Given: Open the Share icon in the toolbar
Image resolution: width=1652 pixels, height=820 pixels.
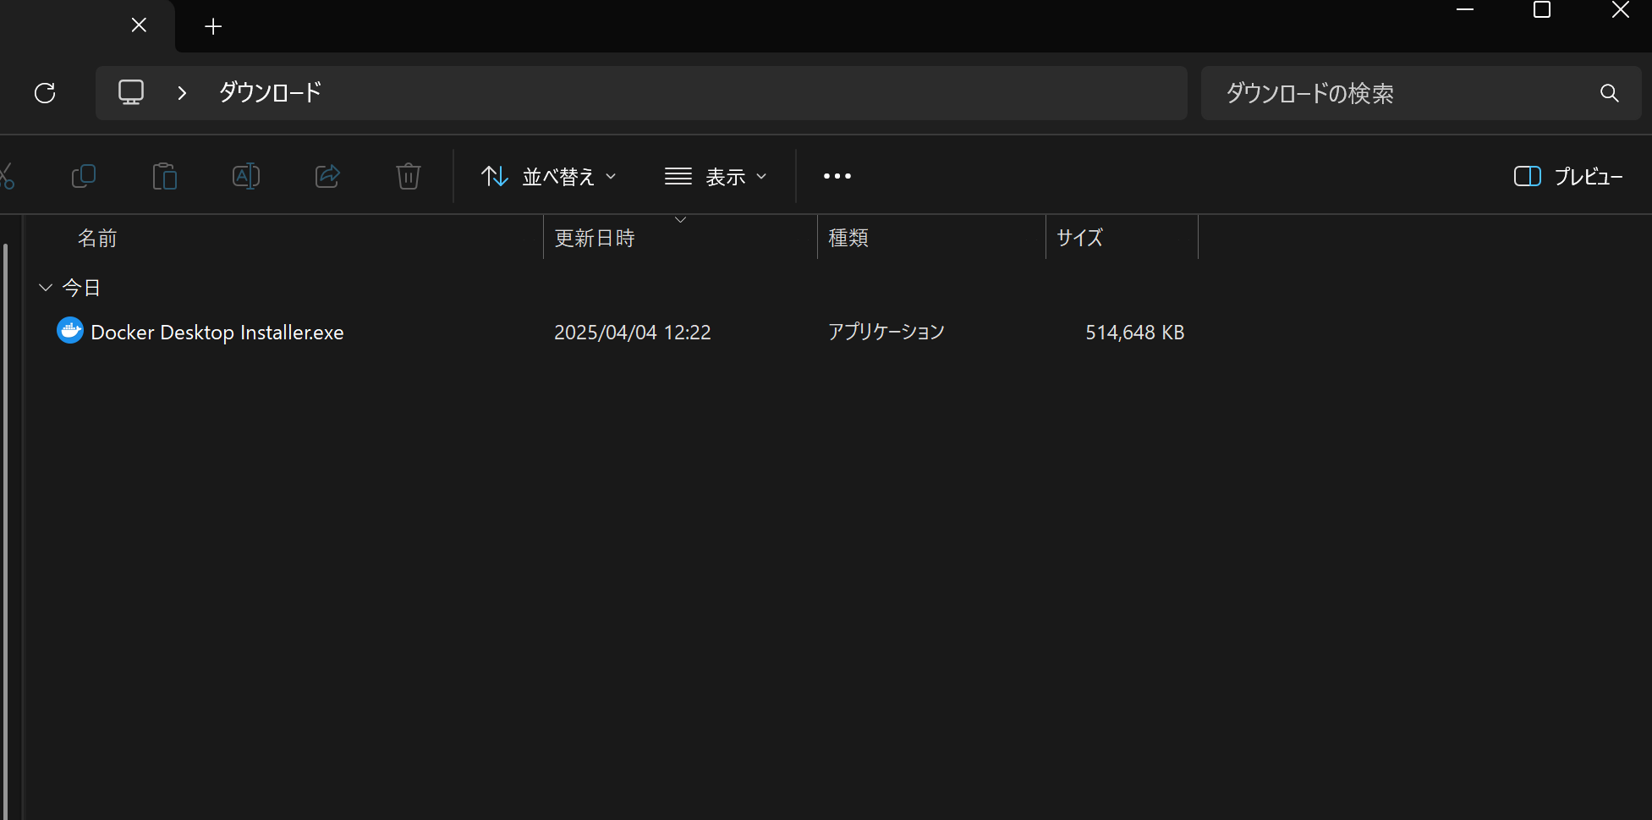Looking at the screenshot, I should pos(327,176).
